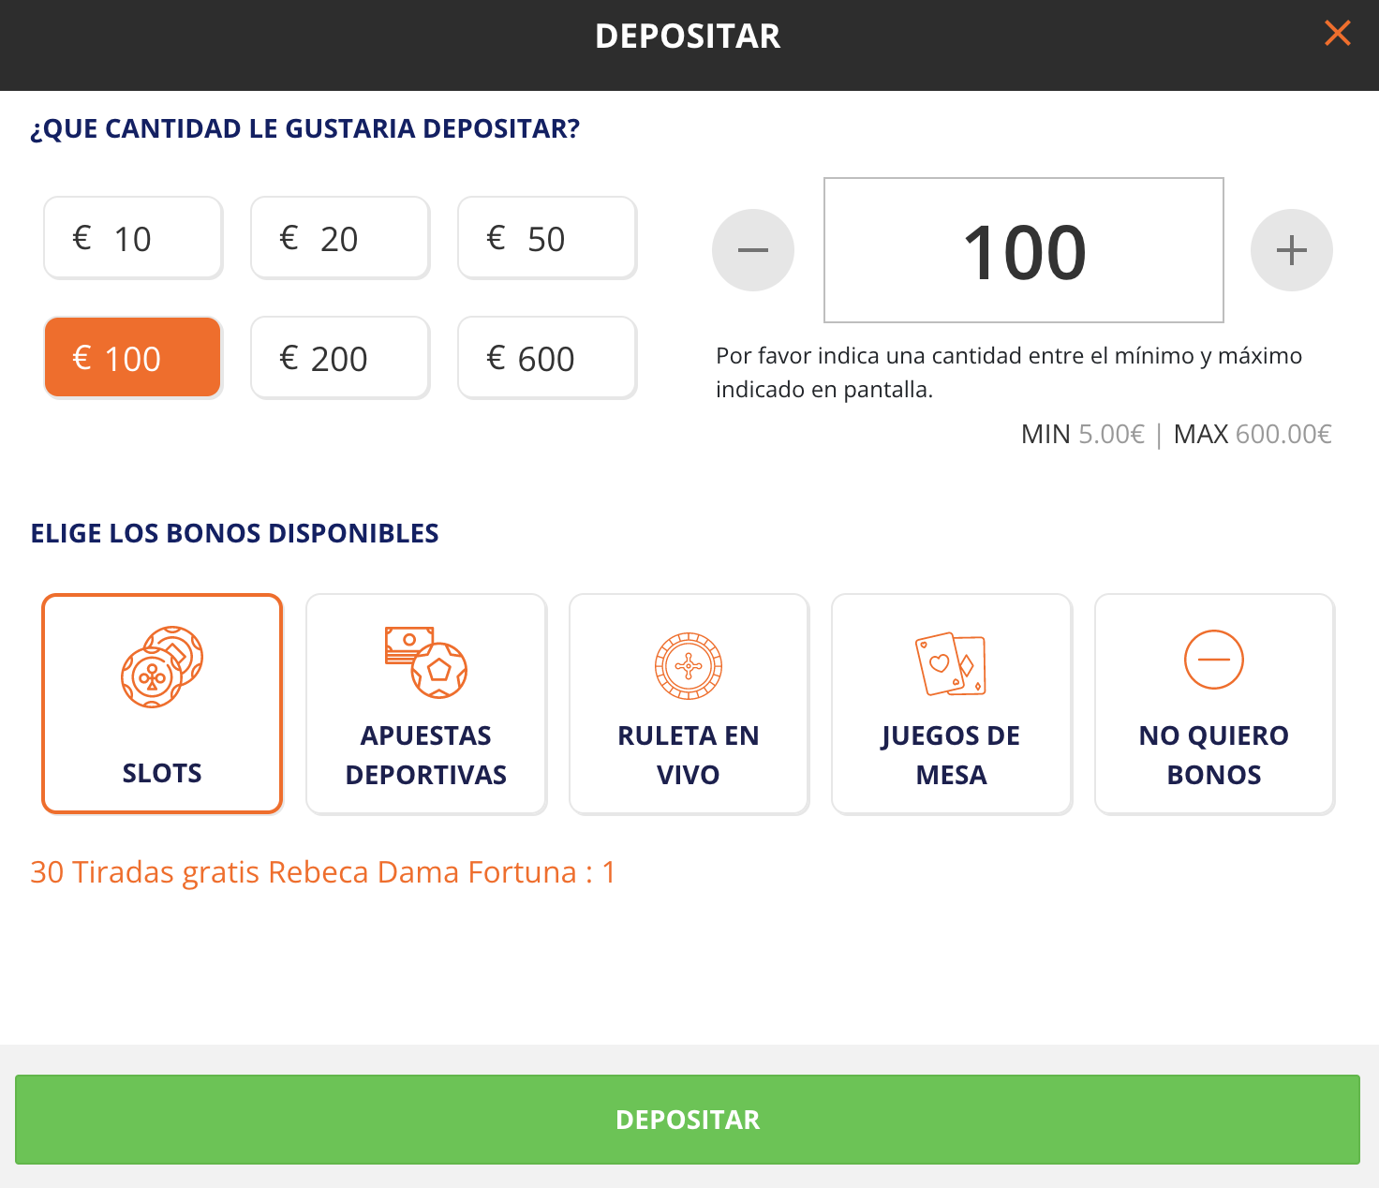Viewport: 1379px width, 1188px height.
Task: Click the 30 Tiradas gratis bonus text
Action: point(323,872)
